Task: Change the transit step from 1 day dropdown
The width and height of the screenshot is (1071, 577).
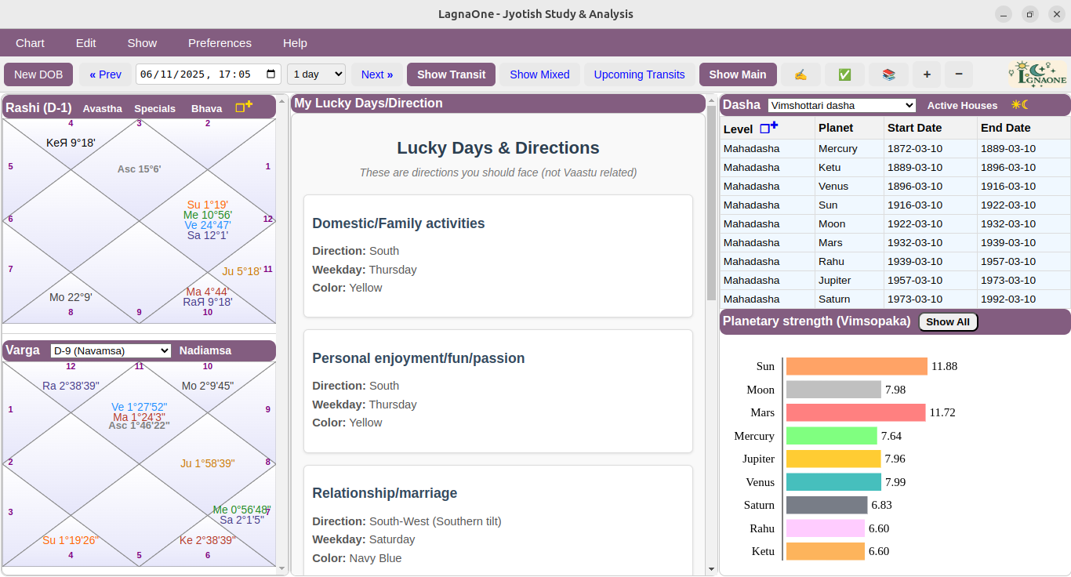Action: (x=316, y=74)
